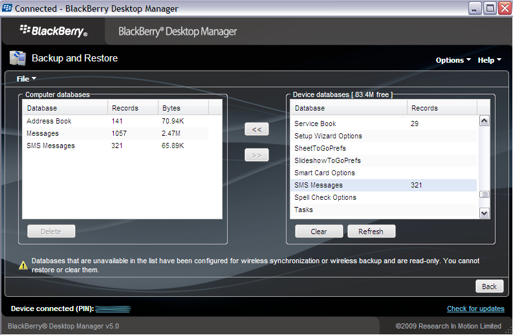Click the 70.94K bytes value
513x335 pixels.
(173, 121)
